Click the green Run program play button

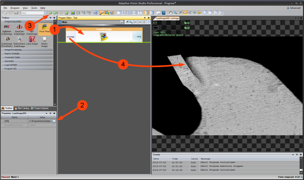50,13
